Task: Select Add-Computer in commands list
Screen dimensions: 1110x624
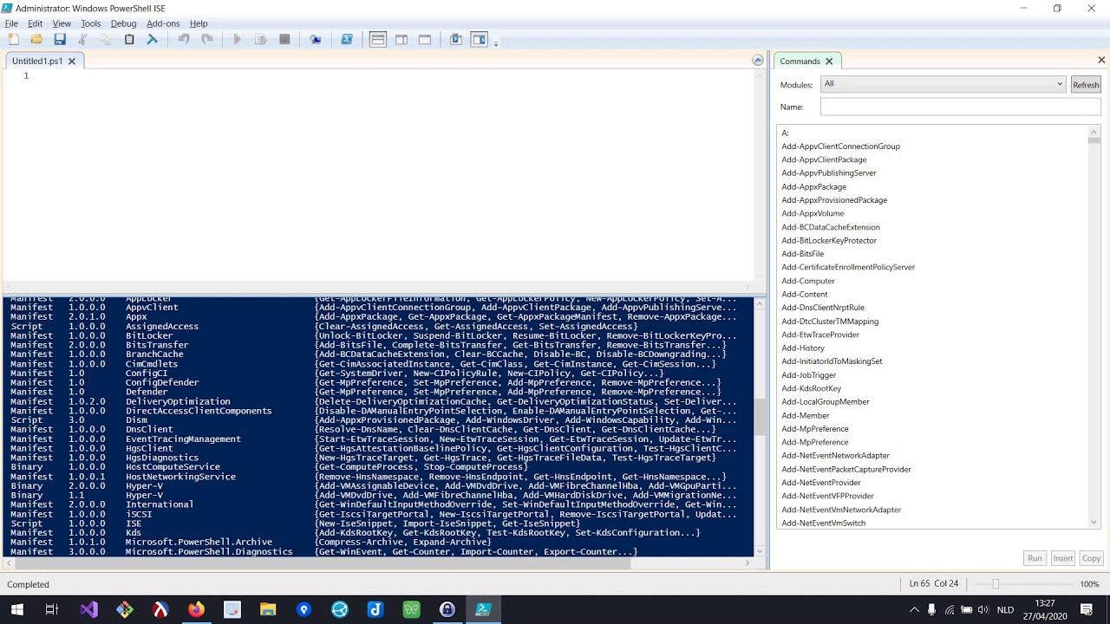Action: click(x=808, y=281)
